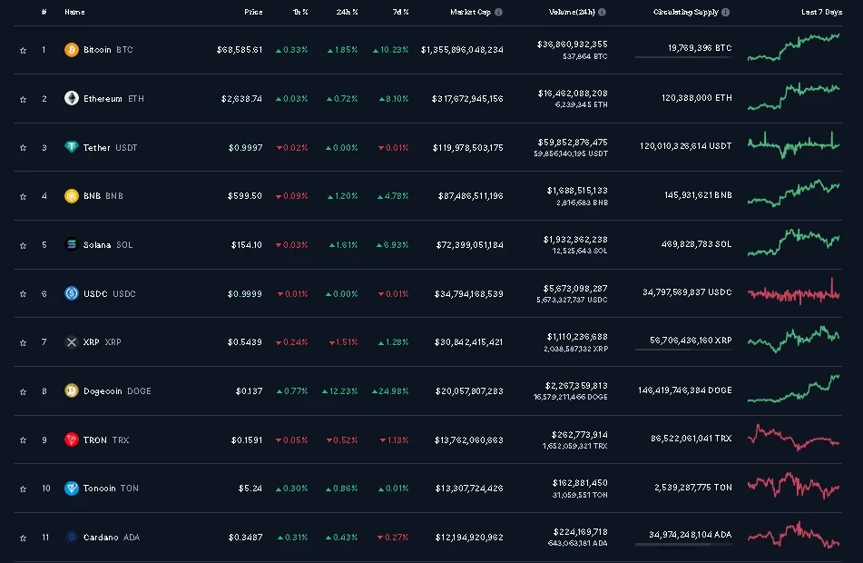Toggle the watchlist star for Toncoin
Viewport: 863px width, 563px height.
coord(23,489)
